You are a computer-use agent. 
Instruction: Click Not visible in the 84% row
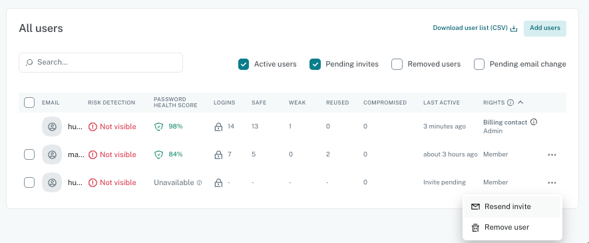118,154
